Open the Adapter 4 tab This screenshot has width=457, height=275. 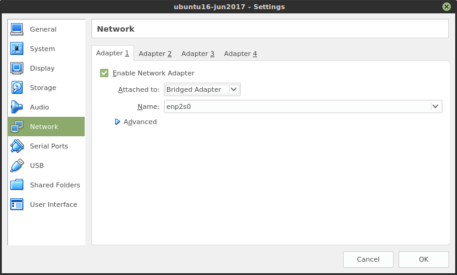240,54
